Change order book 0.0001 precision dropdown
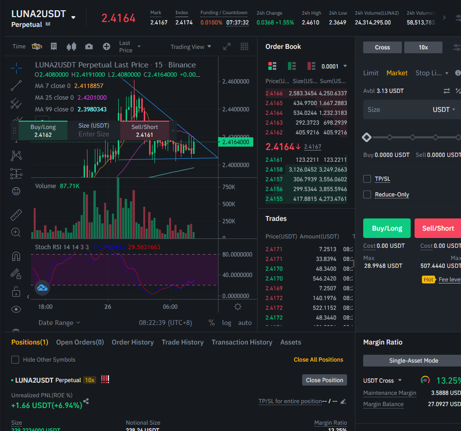The image size is (461, 431). [x=334, y=66]
